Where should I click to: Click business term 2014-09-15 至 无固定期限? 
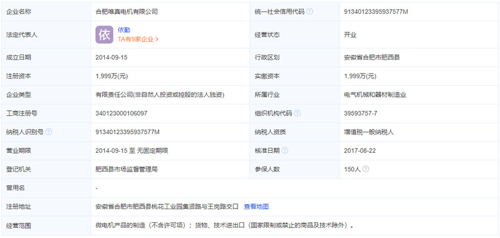(132, 150)
